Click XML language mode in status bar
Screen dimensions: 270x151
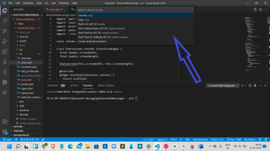187,139
